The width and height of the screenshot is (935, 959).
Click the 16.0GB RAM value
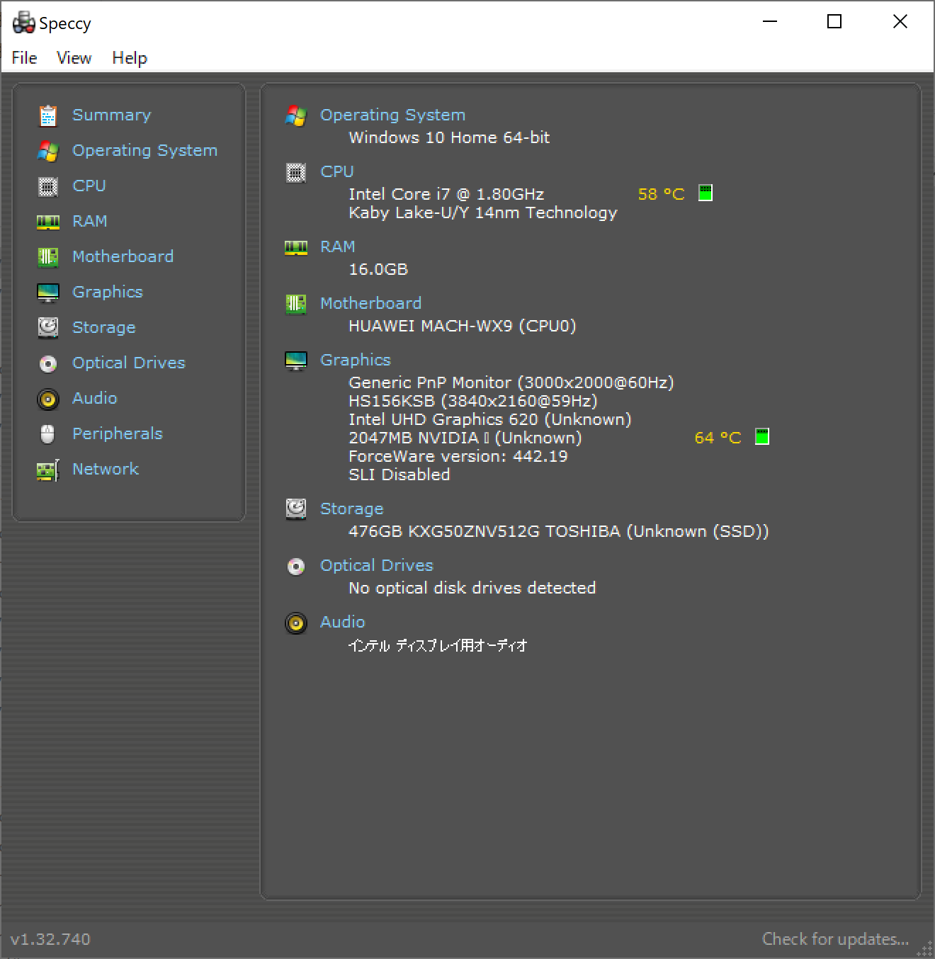pos(378,269)
